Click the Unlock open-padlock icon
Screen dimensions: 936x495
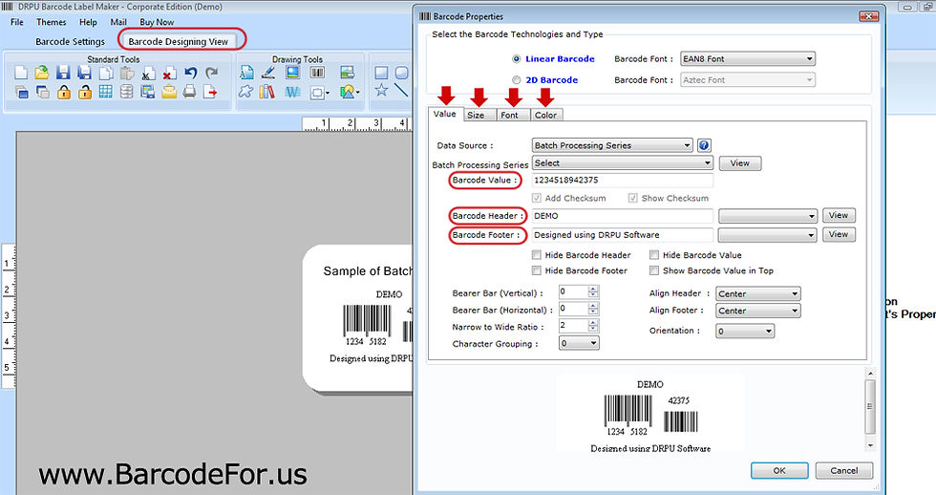[x=85, y=92]
